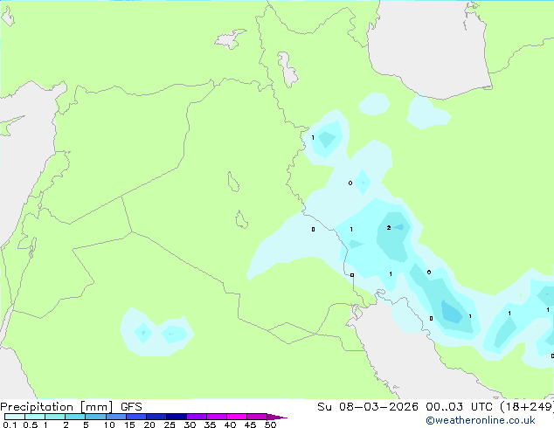Pick the 35–40 mm purple legend swatch

tap(217, 417)
